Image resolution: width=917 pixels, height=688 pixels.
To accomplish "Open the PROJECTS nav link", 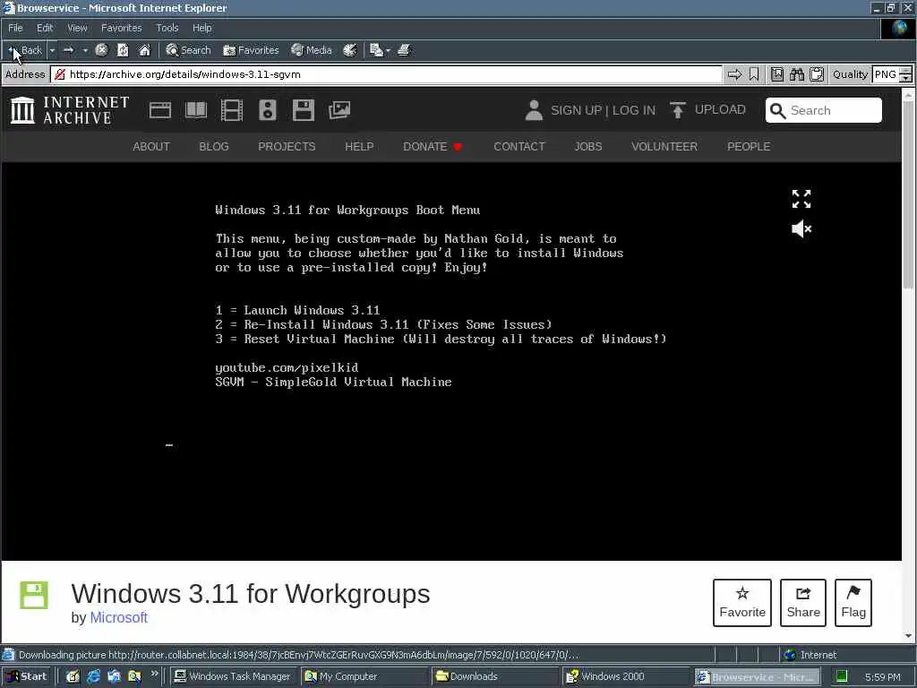I will (x=287, y=146).
